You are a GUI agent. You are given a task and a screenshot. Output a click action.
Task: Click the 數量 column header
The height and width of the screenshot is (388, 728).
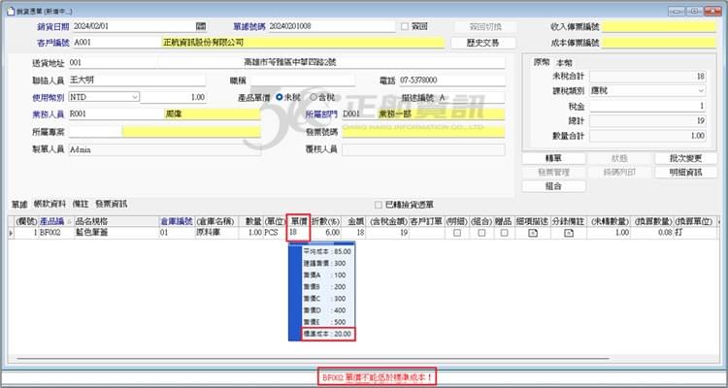[x=250, y=222]
